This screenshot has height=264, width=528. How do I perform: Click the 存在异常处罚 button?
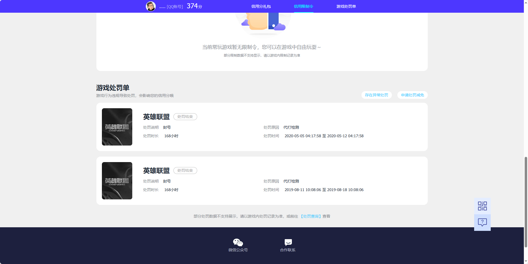(x=377, y=95)
